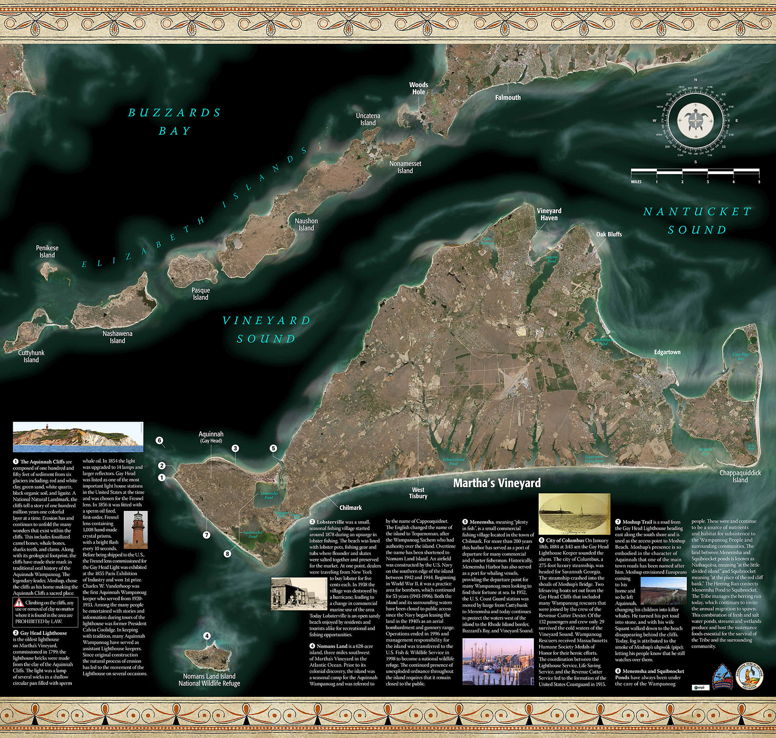Screen dimensions: 776x738
Task: Click map marker number 6 near Aquinnah
Action: coord(160,440)
